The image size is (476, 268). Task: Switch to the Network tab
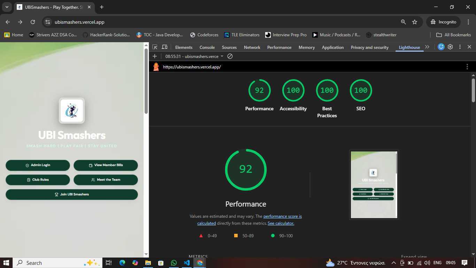pyautogui.click(x=252, y=47)
